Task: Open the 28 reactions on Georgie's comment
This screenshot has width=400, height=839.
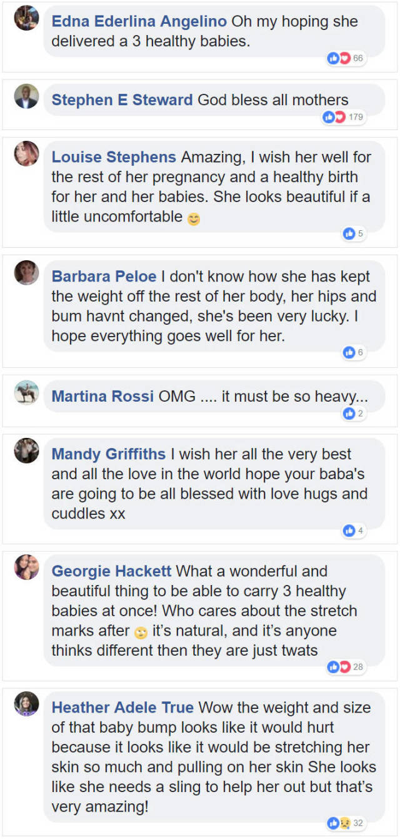Action: click(346, 667)
